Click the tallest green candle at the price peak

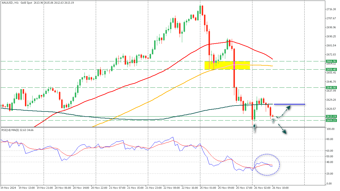200,10
